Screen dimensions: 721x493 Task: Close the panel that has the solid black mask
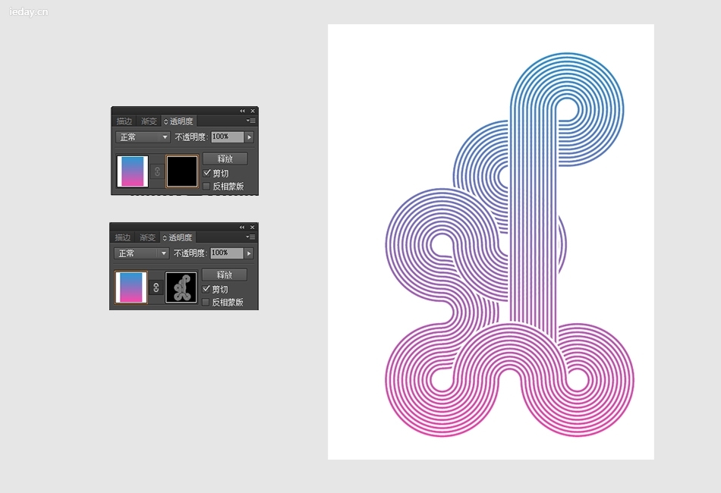point(253,111)
